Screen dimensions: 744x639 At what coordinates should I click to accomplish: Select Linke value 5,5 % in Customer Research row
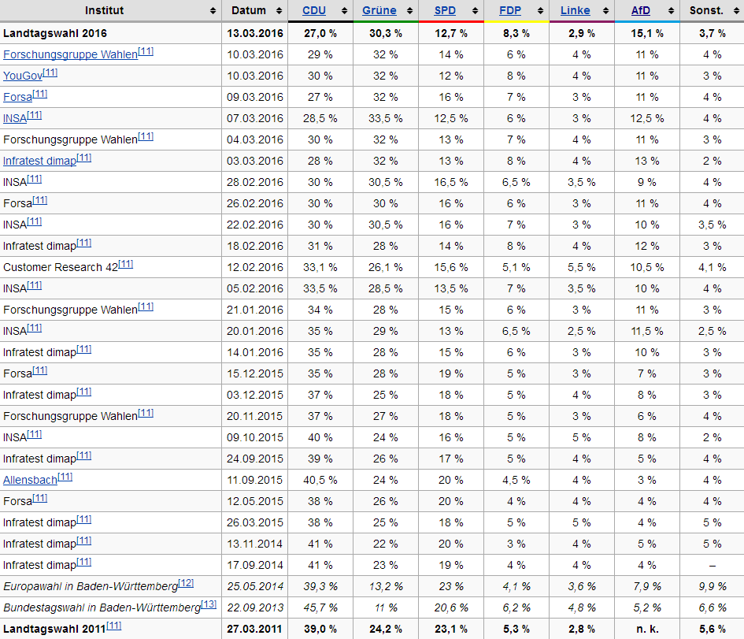pyautogui.click(x=582, y=268)
